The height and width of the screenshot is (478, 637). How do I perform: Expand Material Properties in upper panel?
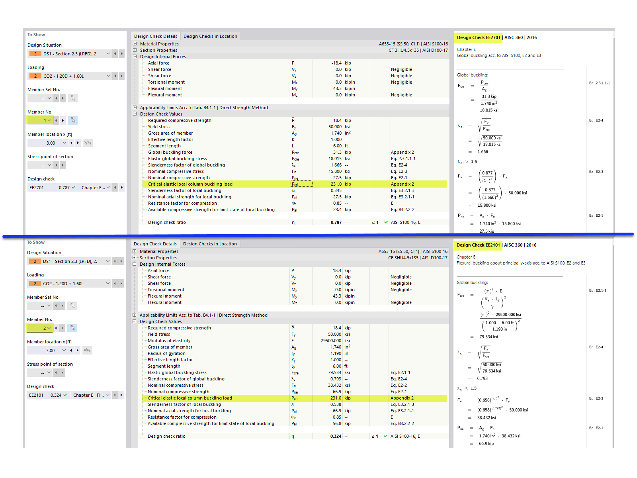pyautogui.click(x=135, y=44)
